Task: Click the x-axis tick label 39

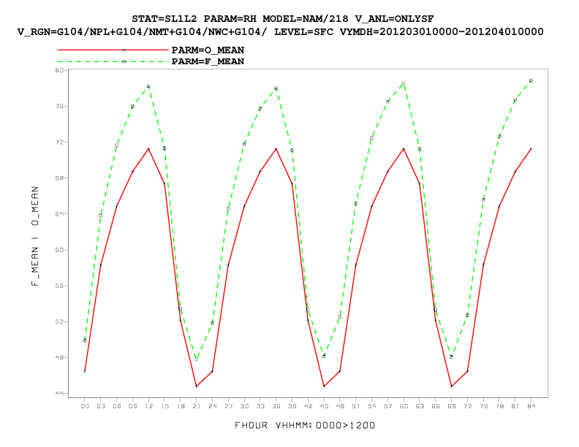Action: (292, 406)
